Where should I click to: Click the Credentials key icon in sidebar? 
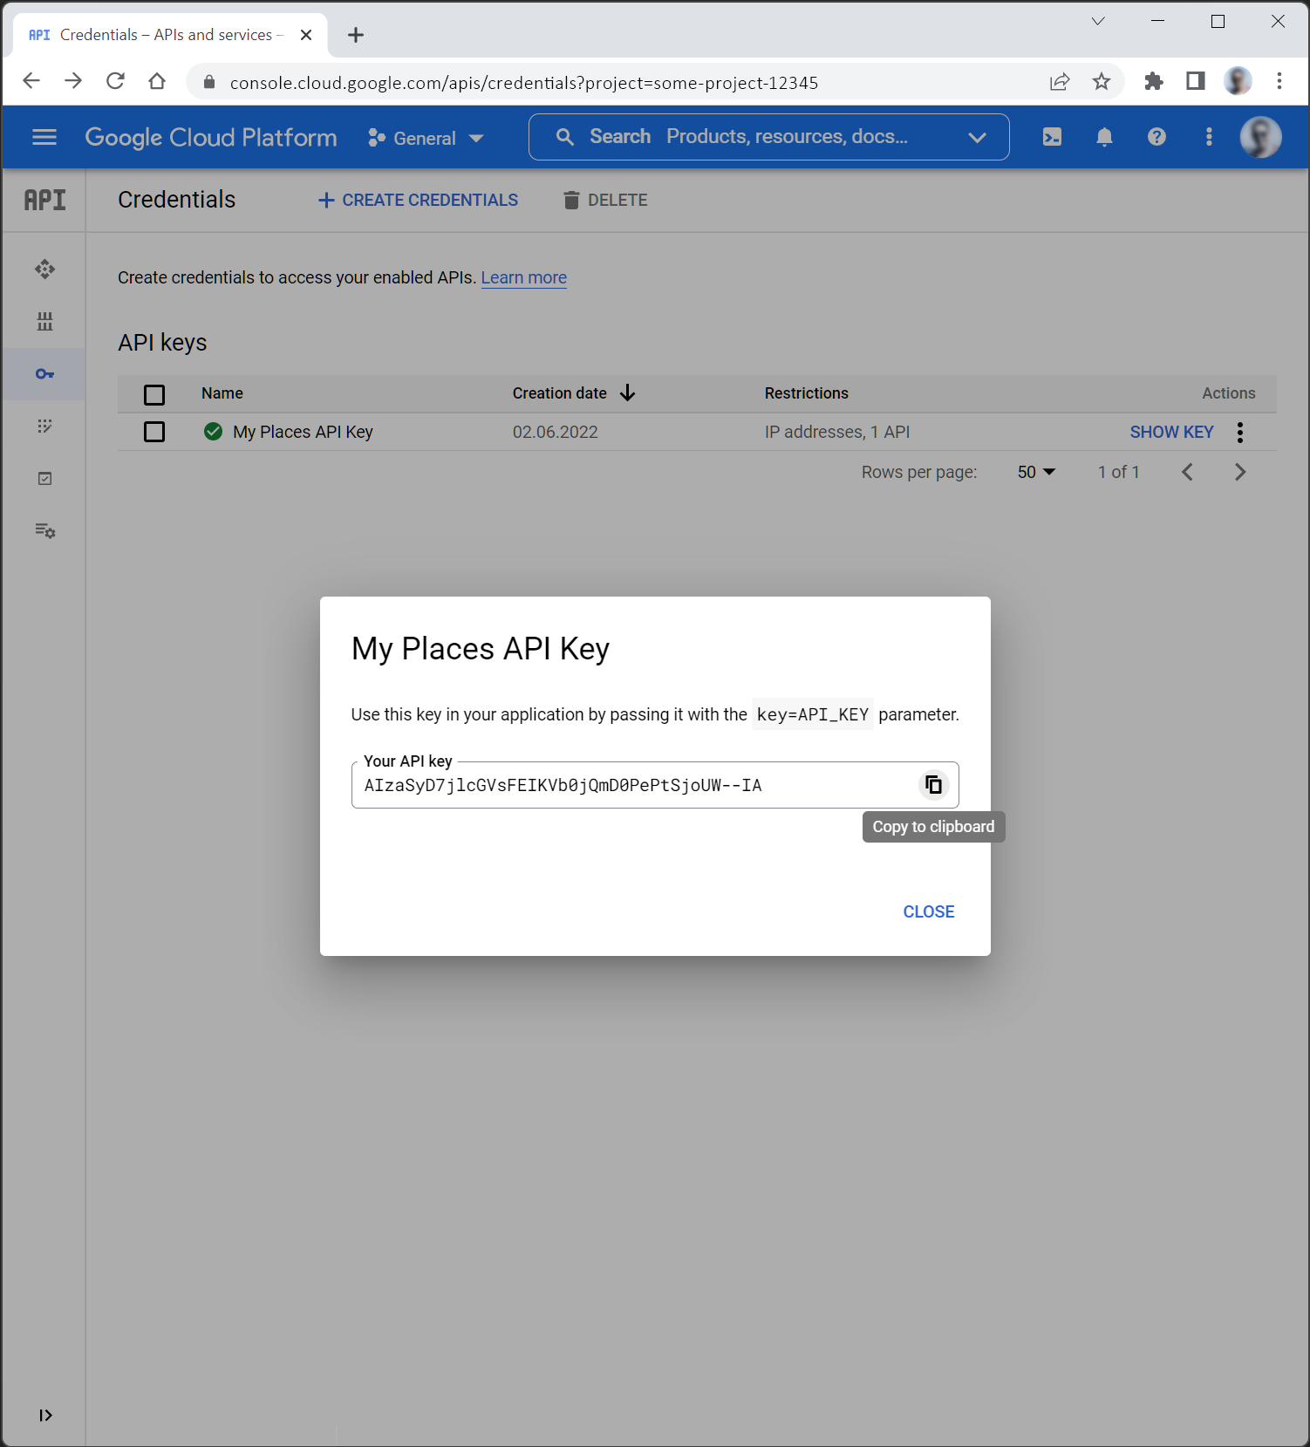[x=44, y=374]
